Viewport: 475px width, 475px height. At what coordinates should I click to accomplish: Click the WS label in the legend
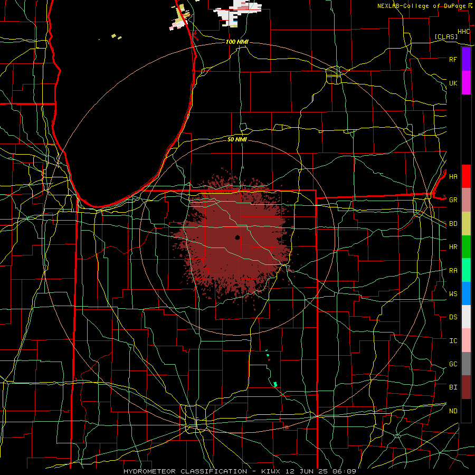(453, 294)
